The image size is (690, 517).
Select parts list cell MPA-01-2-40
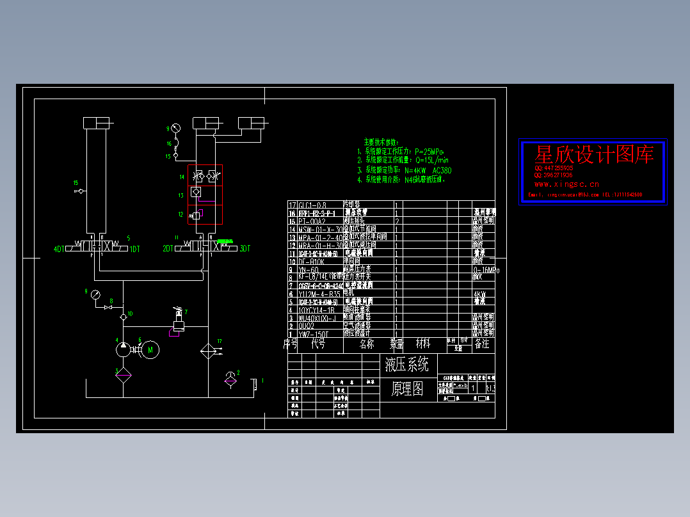pos(320,237)
